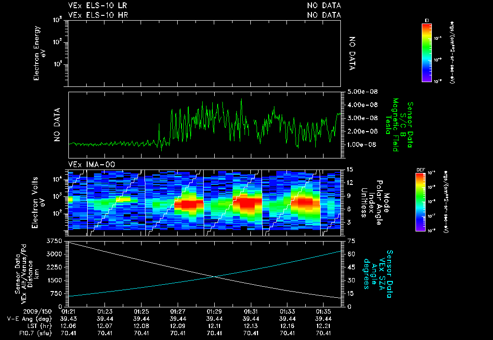493x340 pixels.
Task: Click the '5.00e-08' magnetic field tick
Action: [363, 92]
